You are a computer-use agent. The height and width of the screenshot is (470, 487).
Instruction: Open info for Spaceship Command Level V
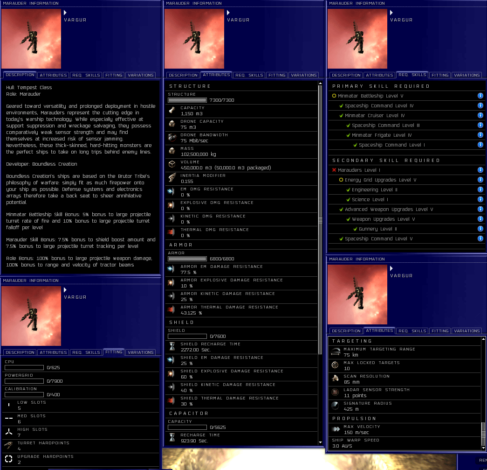coord(480,239)
